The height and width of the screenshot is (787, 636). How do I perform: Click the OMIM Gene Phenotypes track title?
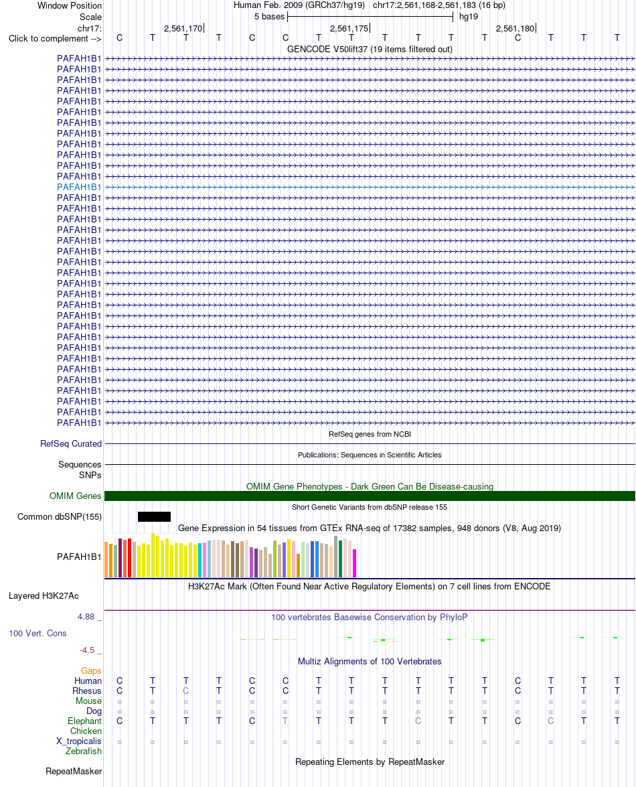pyautogui.click(x=370, y=486)
